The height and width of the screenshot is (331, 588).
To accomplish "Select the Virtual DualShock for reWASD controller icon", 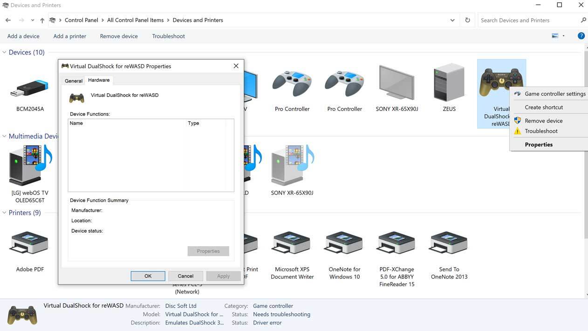I will (501, 82).
